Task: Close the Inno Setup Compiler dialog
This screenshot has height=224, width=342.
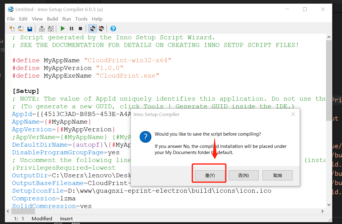Action: pos(293,114)
